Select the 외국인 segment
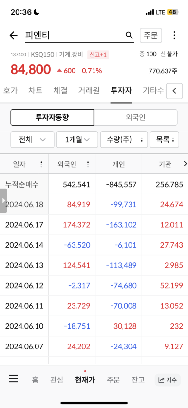 [x=135, y=117]
